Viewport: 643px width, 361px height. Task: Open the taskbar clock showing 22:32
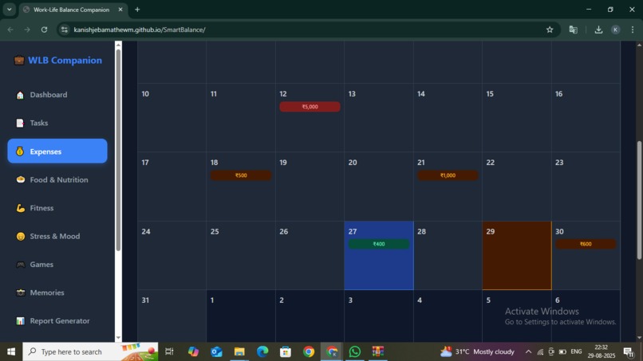[601, 351]
